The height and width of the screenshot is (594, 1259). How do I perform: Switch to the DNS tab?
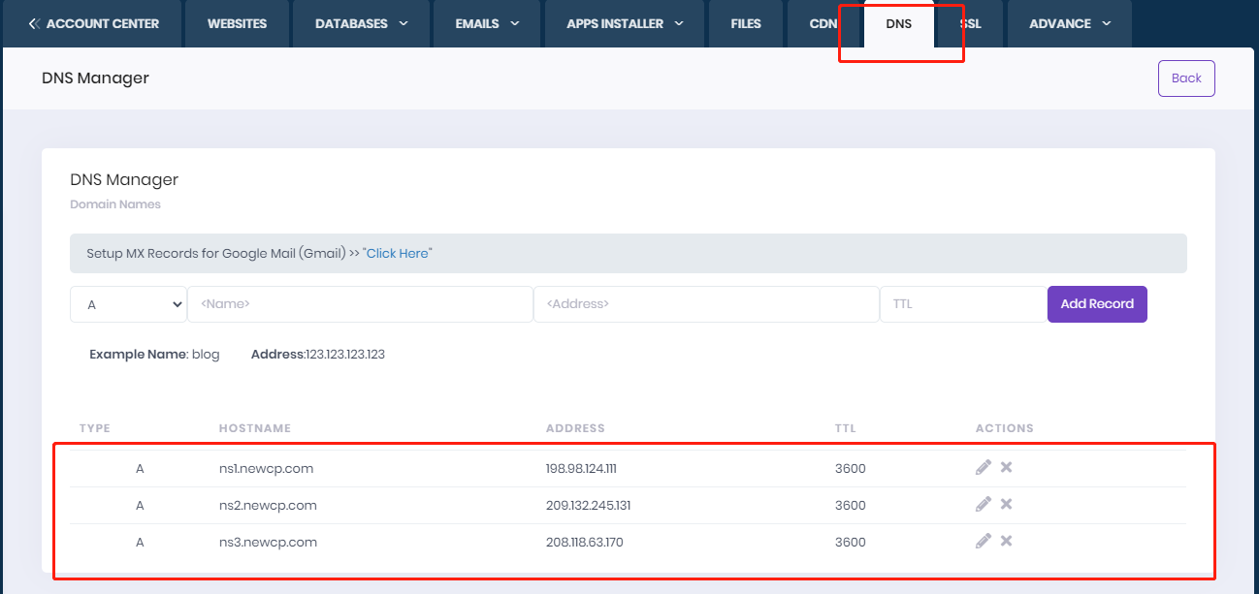pos(899,24)
